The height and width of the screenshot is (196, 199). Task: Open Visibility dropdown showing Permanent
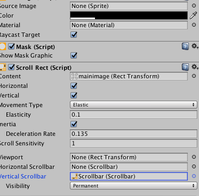point(133,186)
